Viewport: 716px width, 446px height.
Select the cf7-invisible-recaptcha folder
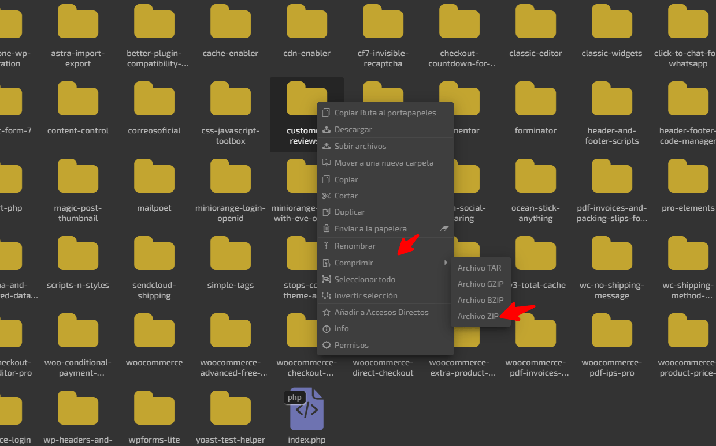coord(383,36)
